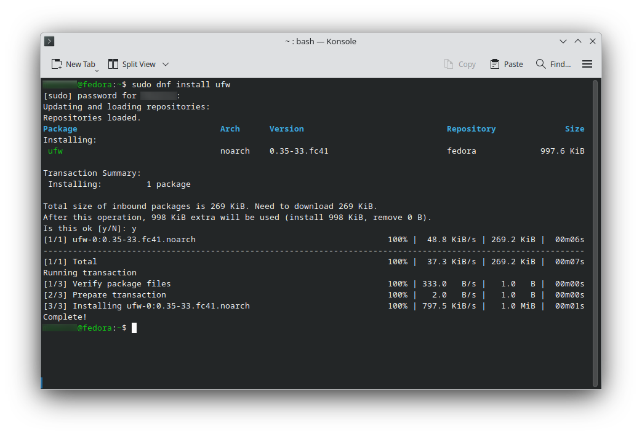Expand the down-chevron in the window titlebar
642x437 pixels.
(563, 41)
